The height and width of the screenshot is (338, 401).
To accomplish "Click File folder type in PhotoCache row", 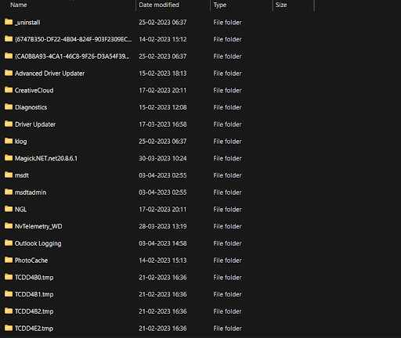I will click(227, 261).
